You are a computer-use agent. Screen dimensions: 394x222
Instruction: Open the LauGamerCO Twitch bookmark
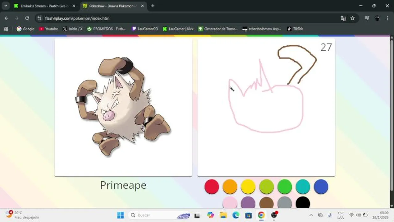click(145, 29)
